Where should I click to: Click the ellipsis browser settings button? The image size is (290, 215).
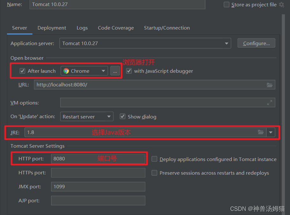pos(115,71)
